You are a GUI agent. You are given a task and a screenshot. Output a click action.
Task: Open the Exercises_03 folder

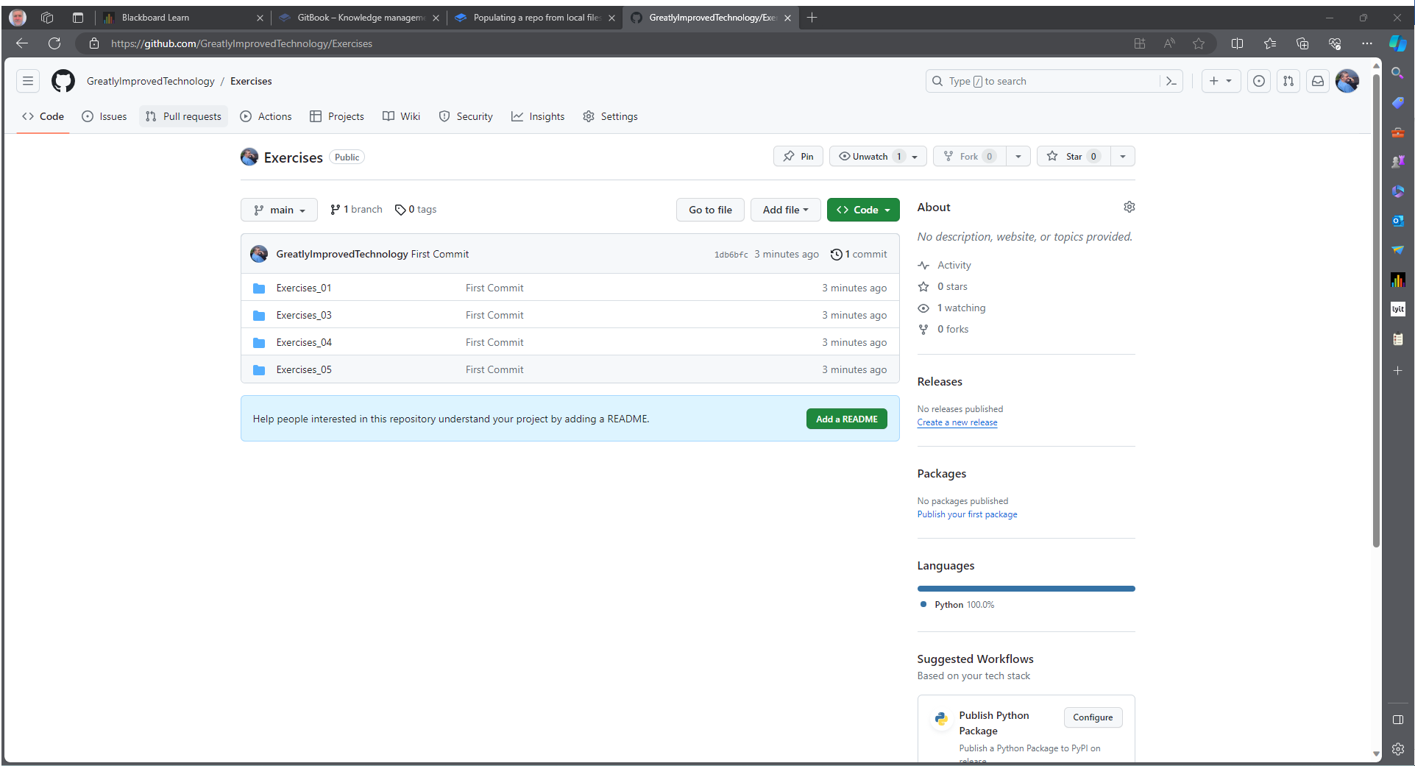click(304, 315)
